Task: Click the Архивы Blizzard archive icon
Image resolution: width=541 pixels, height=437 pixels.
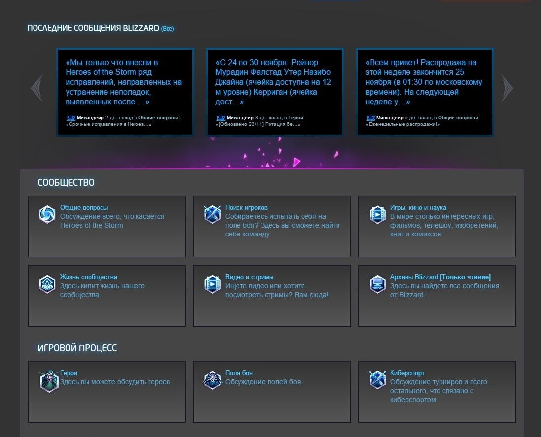Action: click(x=377, y=284)
